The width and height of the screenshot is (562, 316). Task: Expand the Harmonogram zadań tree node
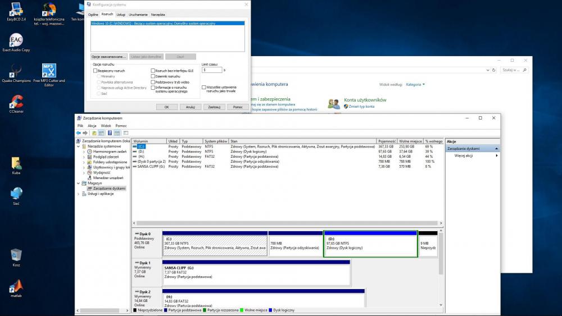pyautogui.click(x=84, y=152)
